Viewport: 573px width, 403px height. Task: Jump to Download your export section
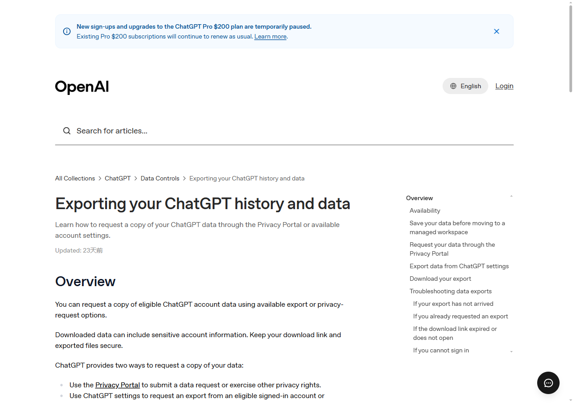440,279
